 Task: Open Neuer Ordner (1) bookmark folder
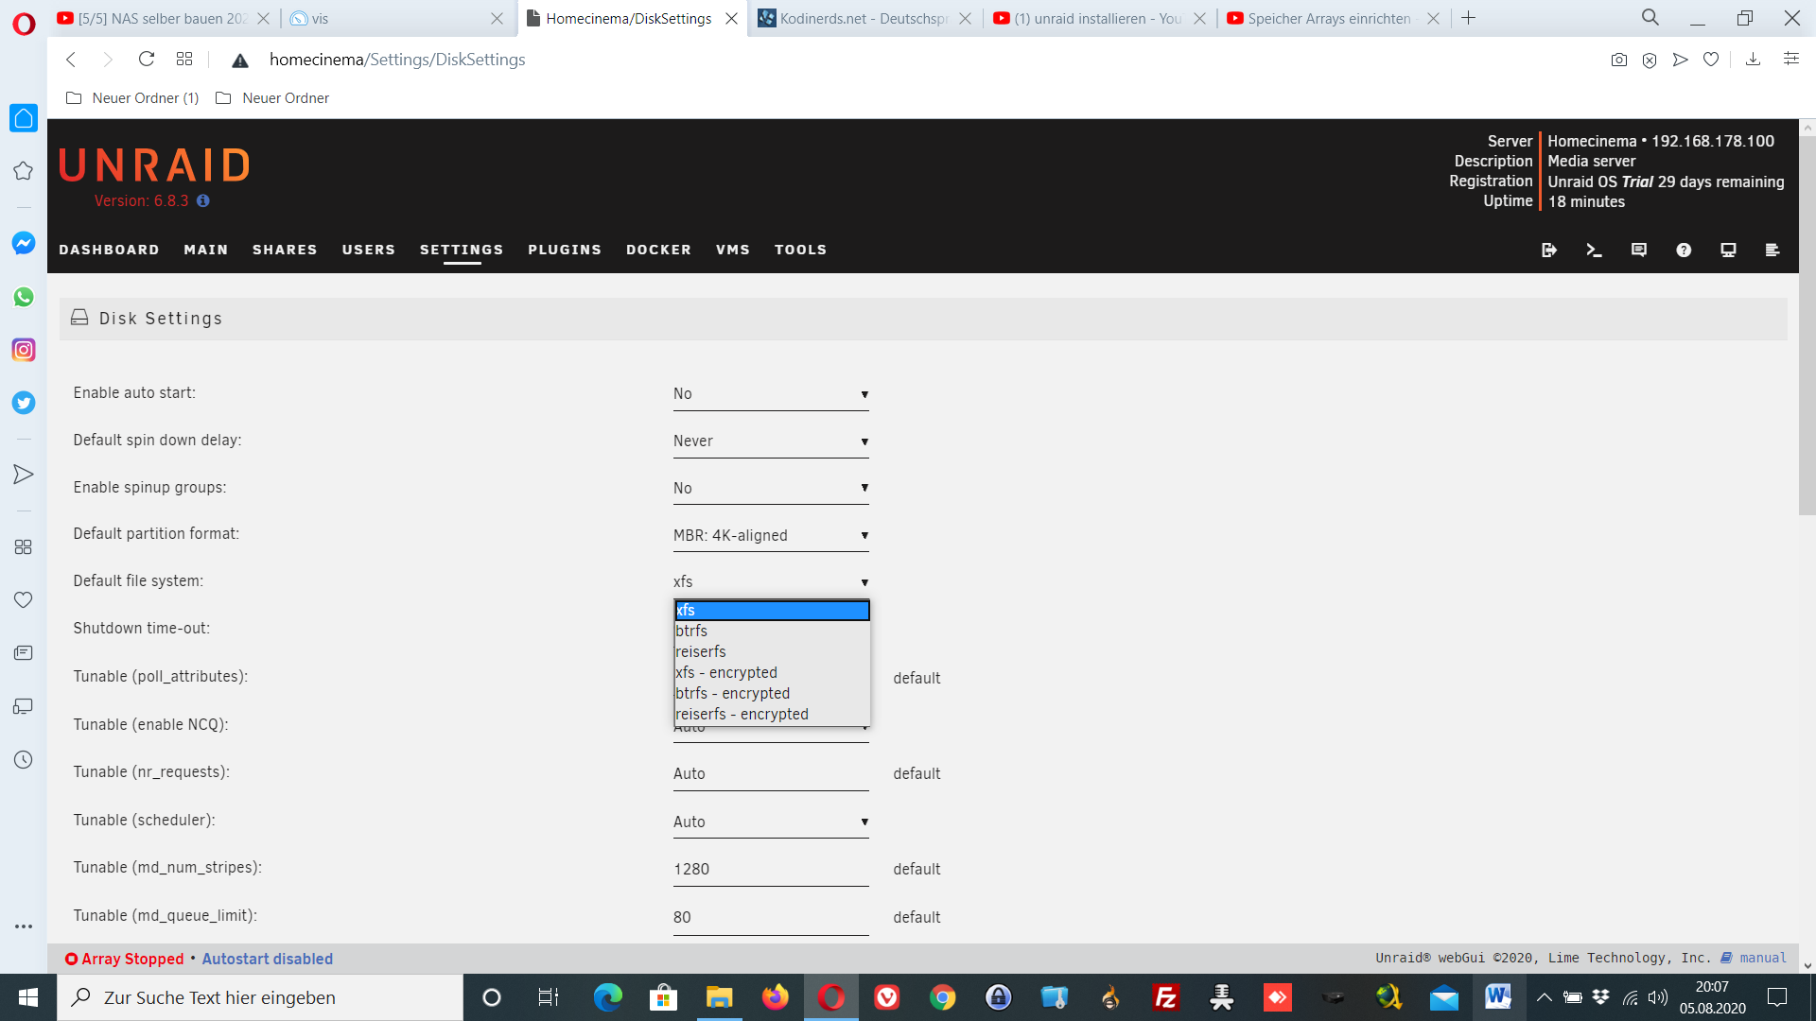pos(132,98)
